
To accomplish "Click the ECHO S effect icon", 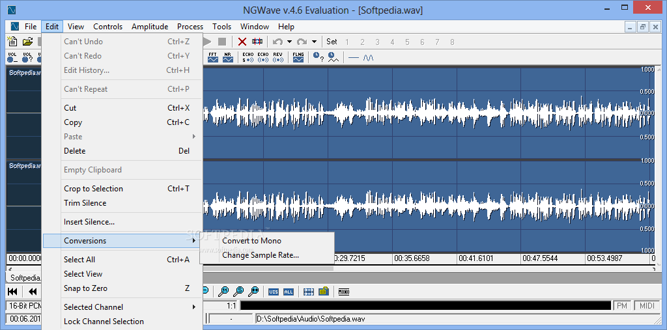I will [248, 57].
